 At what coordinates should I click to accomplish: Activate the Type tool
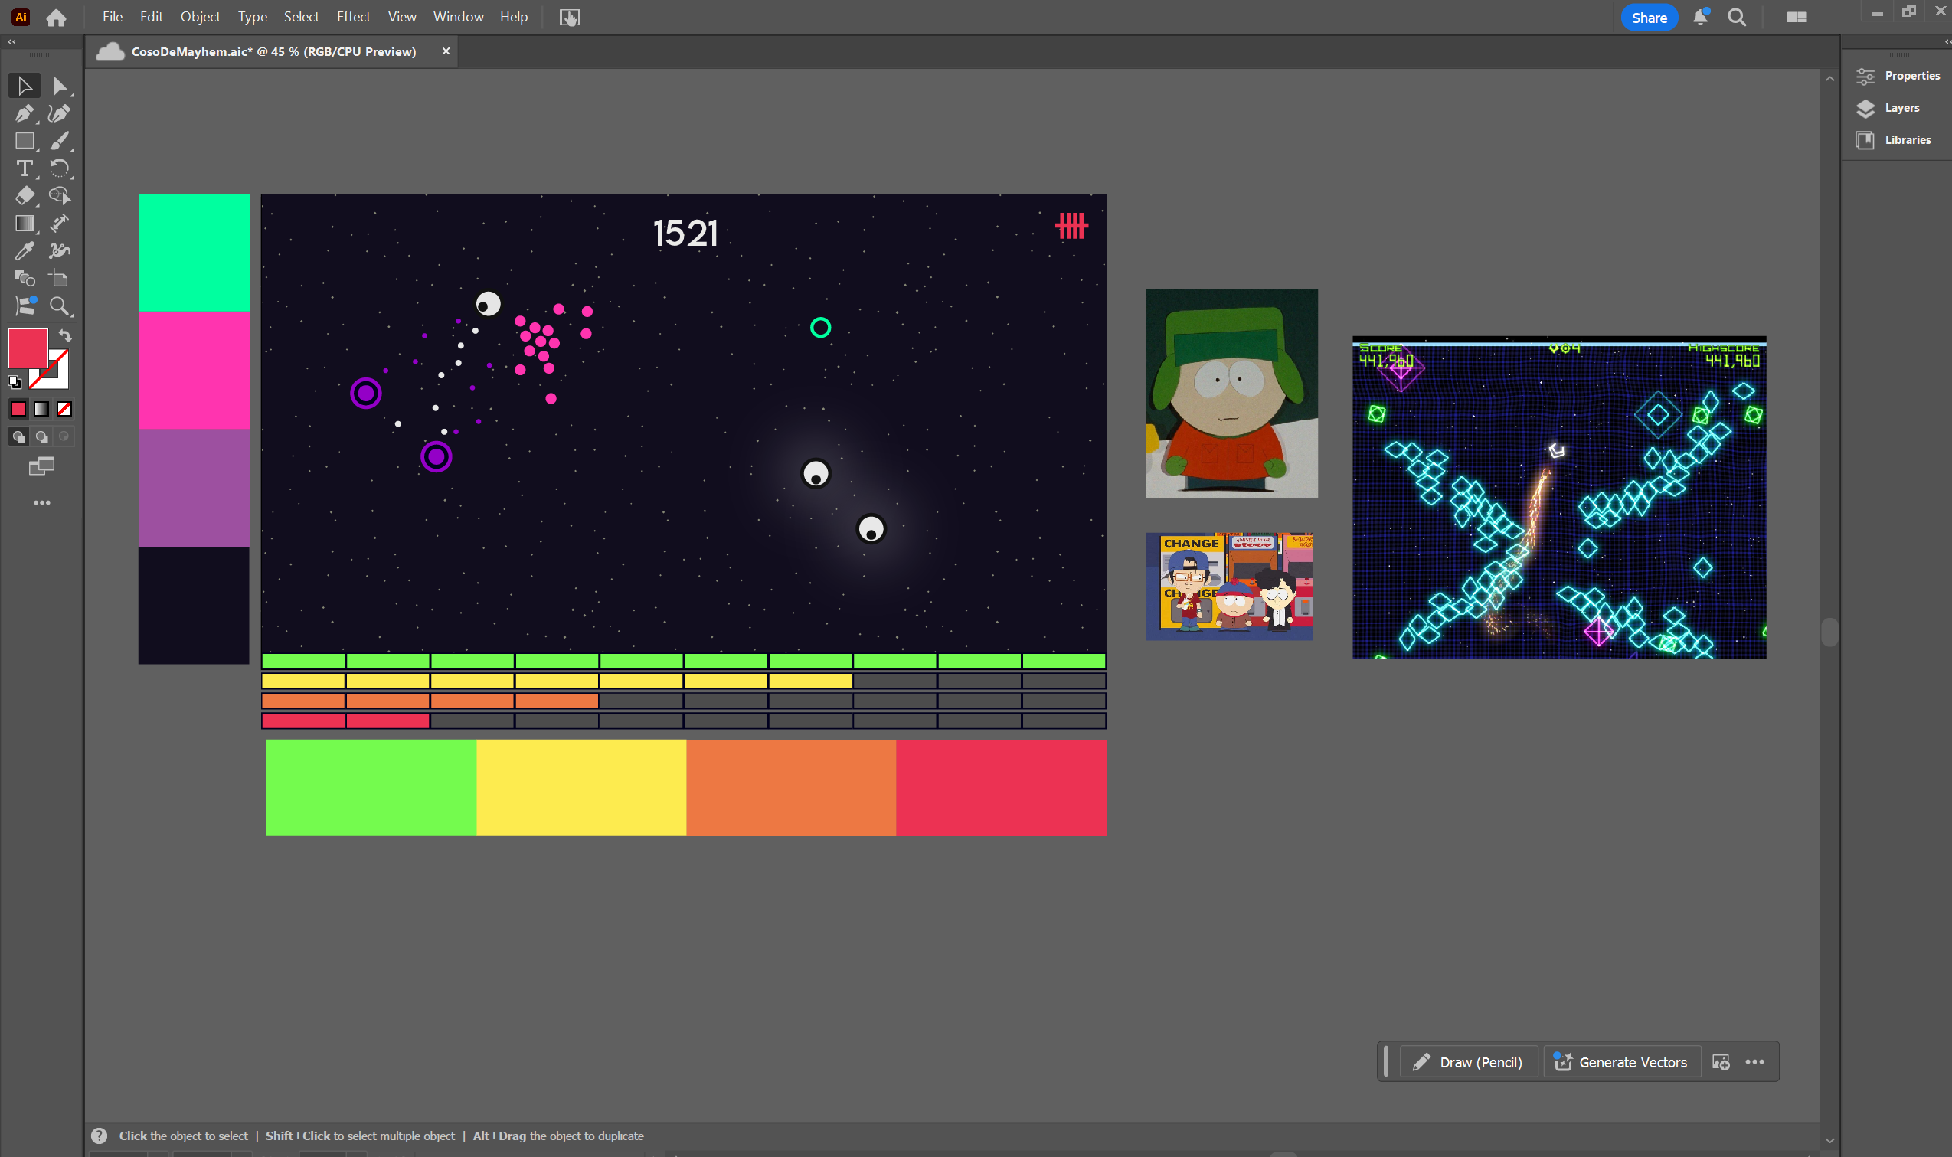25,168
